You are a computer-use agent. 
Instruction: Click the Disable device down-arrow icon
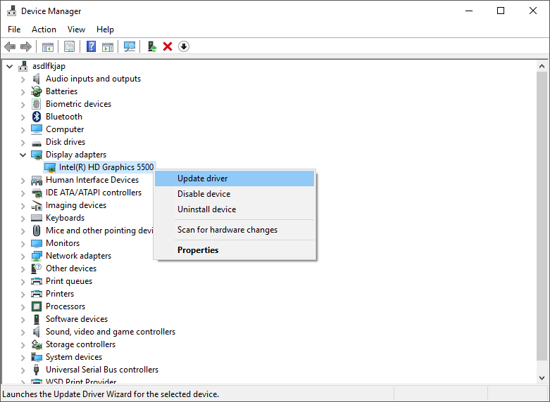click(x=184, y=46)
